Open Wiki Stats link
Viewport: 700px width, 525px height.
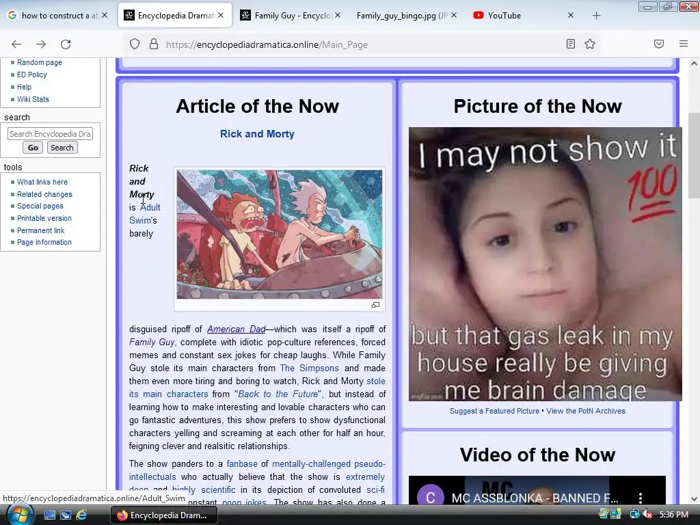[x=33, y=99]
